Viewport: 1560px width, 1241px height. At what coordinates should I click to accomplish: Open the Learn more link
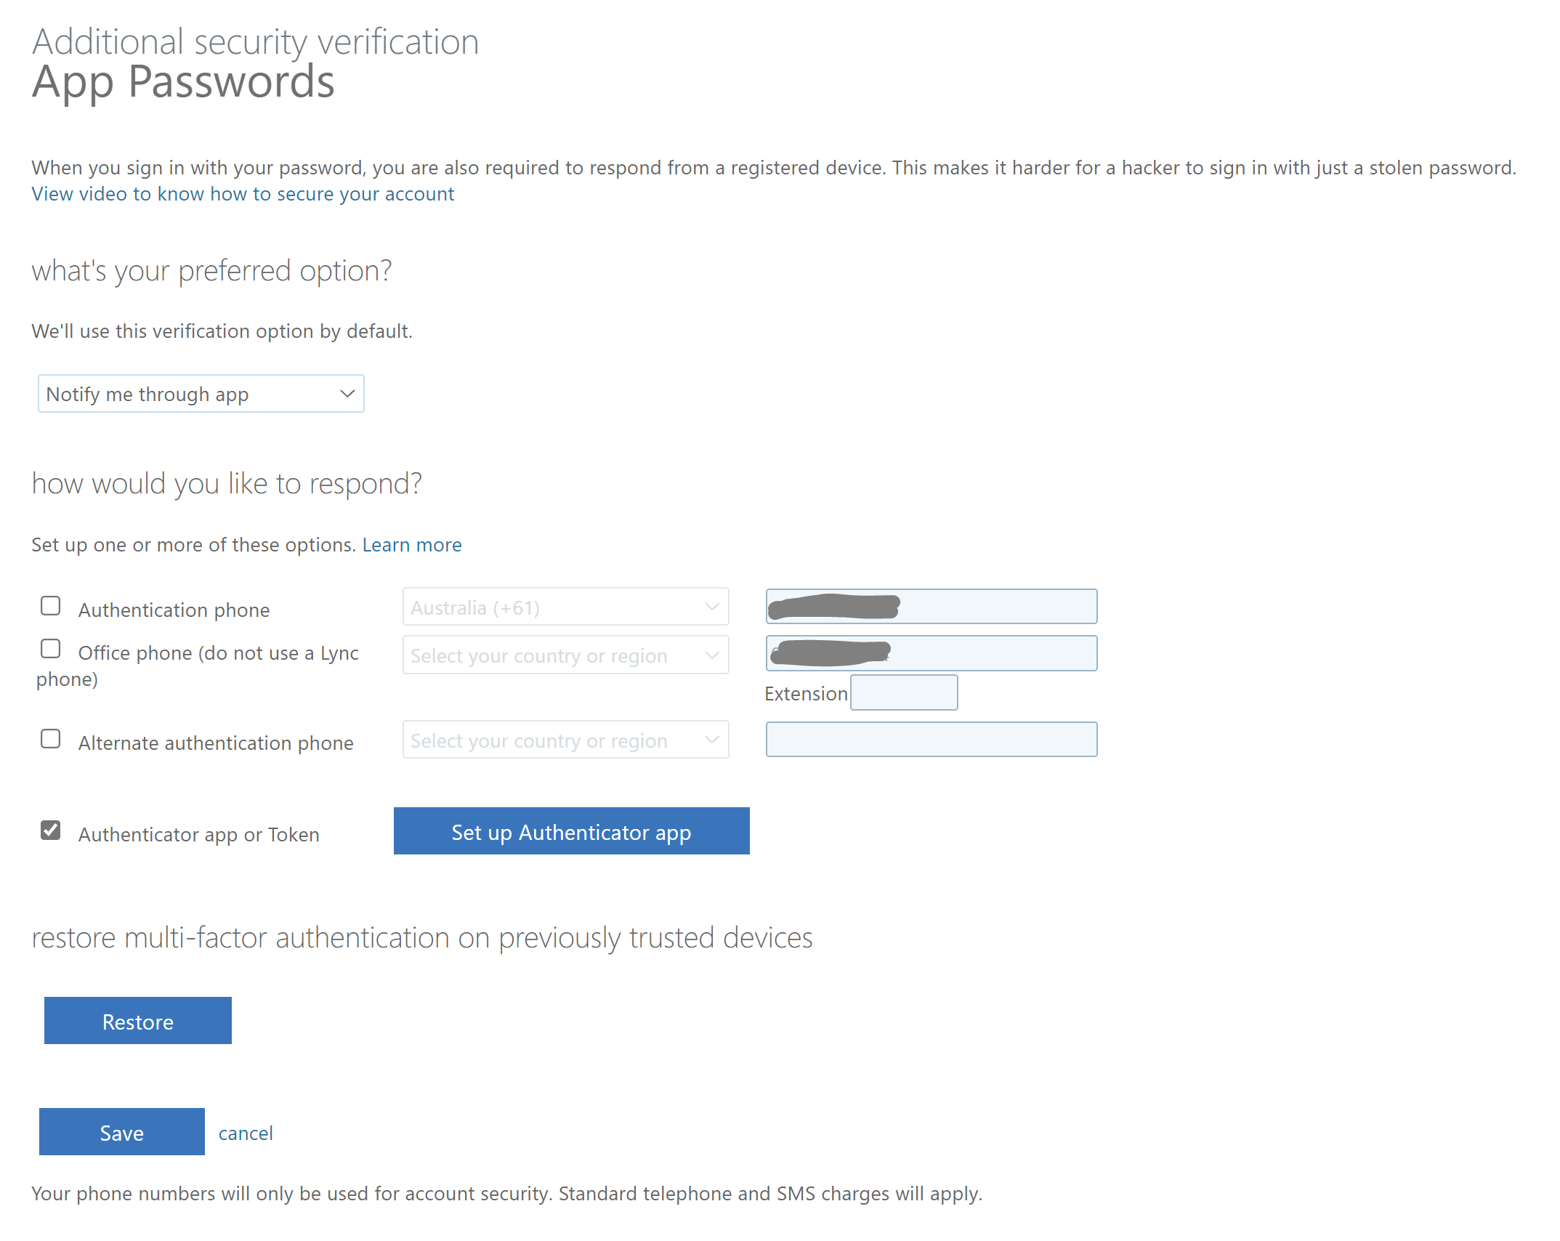(412, 545)
